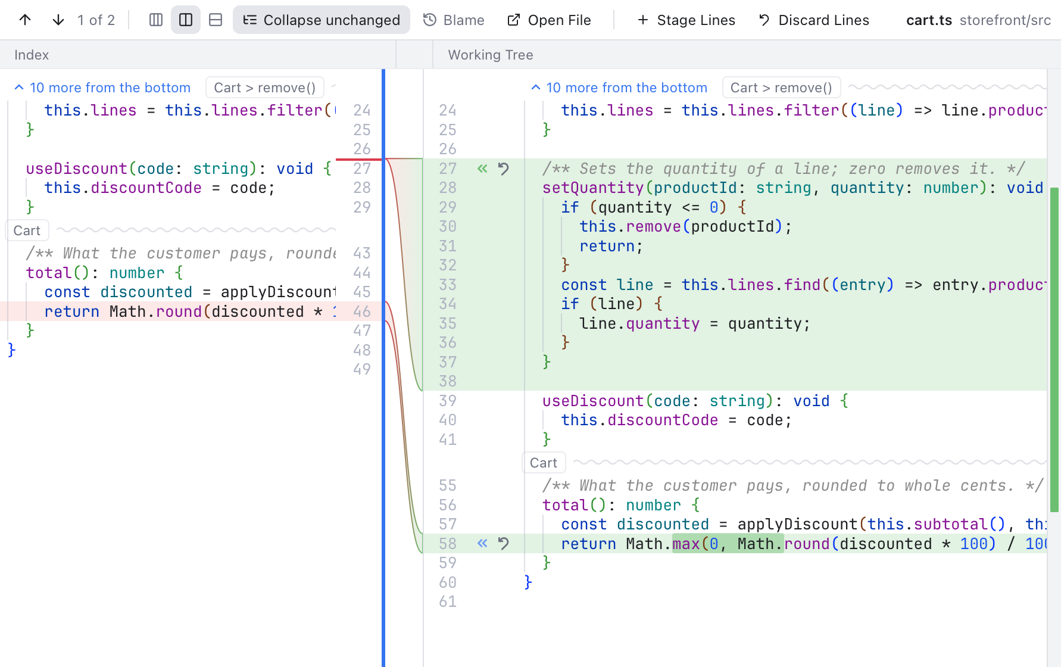
Task: Click the '1 of 2' change counter
Action: (96, 20)
